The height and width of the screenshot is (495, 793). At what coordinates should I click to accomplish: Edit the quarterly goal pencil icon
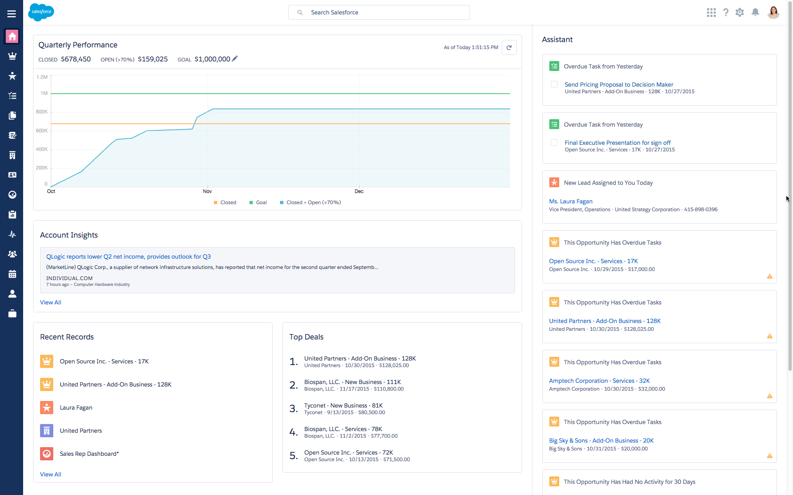point(235,59)
